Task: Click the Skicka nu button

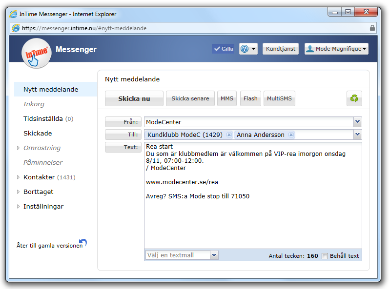Action: coord(134,98)
